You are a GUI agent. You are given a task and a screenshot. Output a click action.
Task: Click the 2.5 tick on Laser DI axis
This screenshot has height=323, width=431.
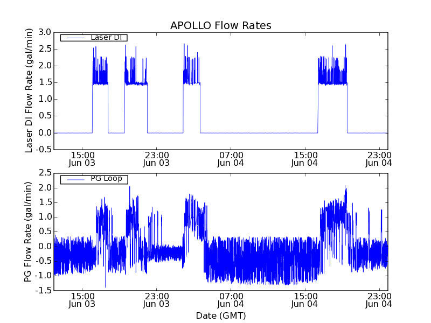point(45,49)
